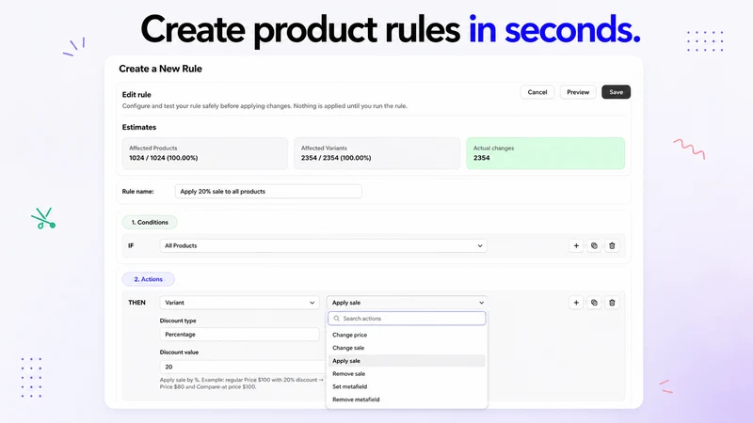
Task: Click the 'Apply sale by %' help text
Action: pos(242,384)
